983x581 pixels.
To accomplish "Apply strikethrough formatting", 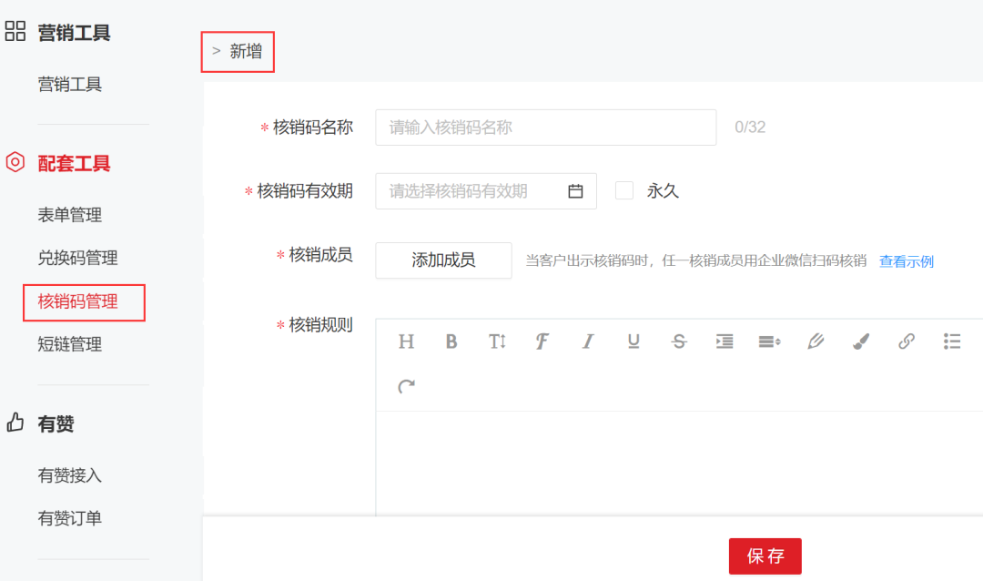I will point(679,341).
